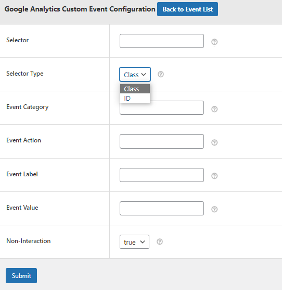282x290 pixels.
Task: Submit the event configuration form
Action: (21, 275)
